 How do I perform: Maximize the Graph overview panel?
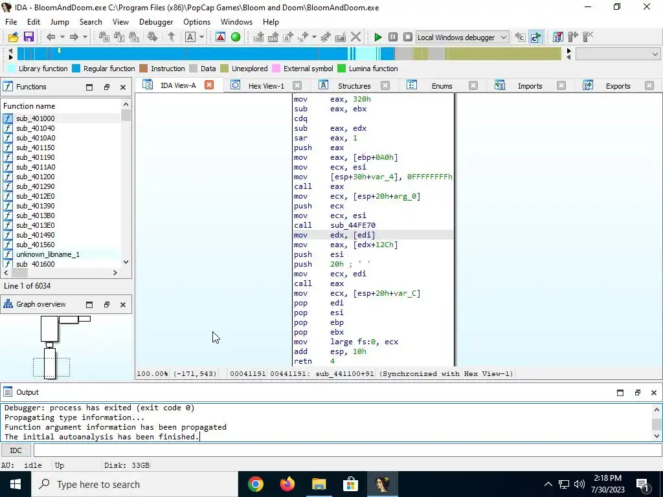coord(89,305)
